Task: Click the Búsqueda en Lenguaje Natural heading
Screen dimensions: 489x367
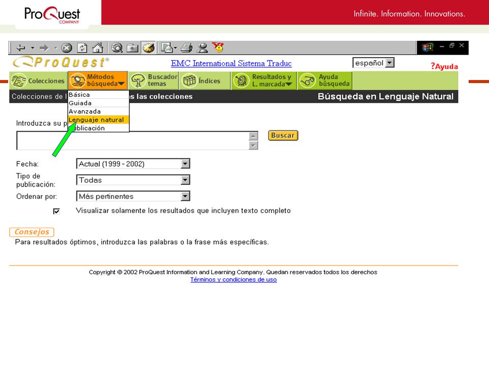Action: point(386,96)
